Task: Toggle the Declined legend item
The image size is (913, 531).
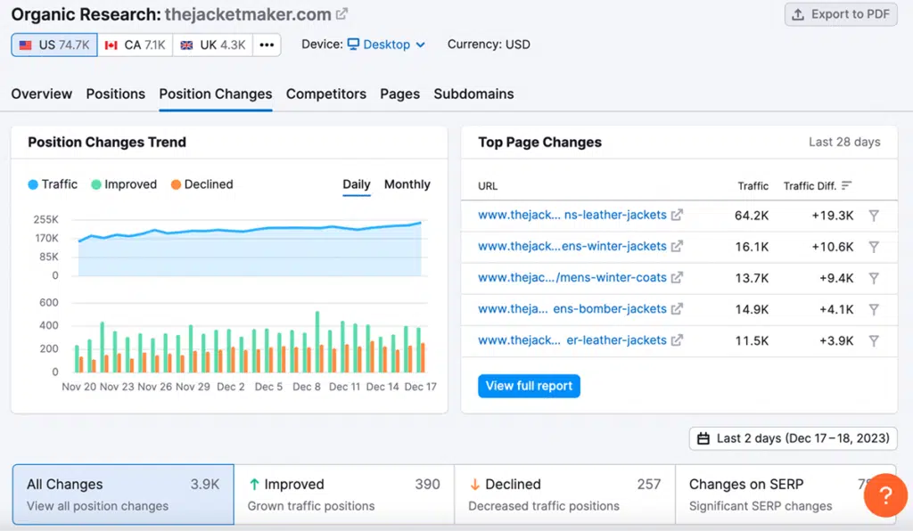Action: [202, 184]
